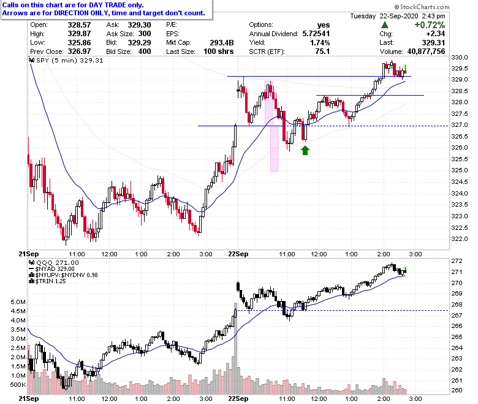Screen dimensions: 478x404
Task: Click the 330.0 price axis label
Action: (x=460, y=58)
